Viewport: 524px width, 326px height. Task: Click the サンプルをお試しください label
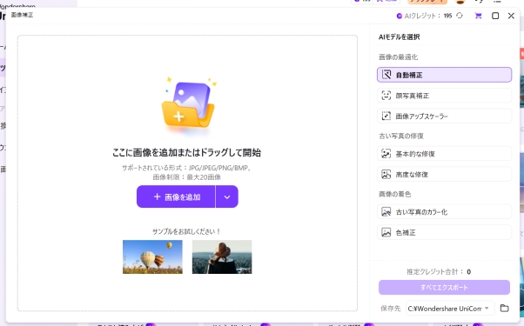click(186, 231)
